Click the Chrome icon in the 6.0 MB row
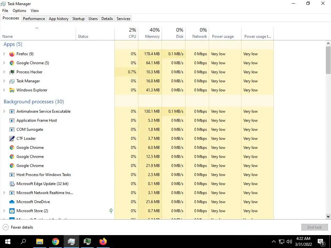 pyautogui.click(x=12, y=148)
